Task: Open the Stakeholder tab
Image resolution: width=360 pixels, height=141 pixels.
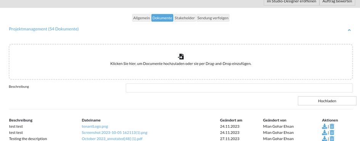Action: 185,18
